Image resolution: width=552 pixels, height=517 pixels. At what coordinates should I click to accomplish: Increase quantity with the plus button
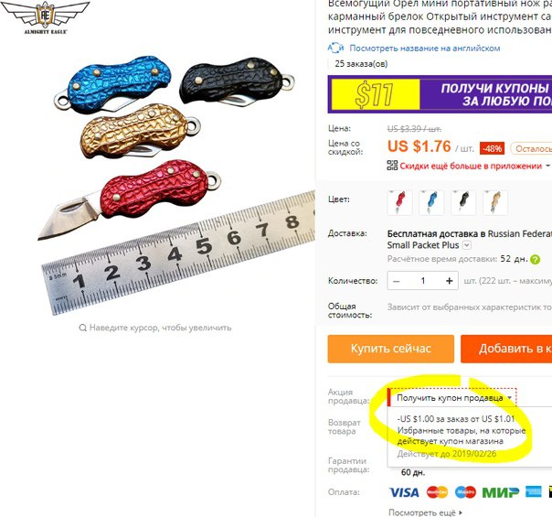pos(449,281)
